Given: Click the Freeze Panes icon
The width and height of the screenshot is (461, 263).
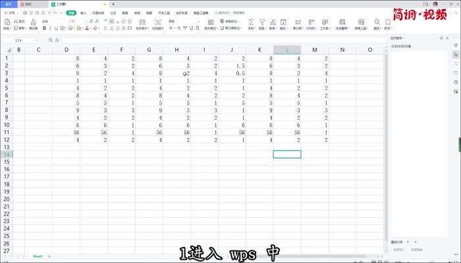Looking at the screenshot, I should tap(342, 22).
